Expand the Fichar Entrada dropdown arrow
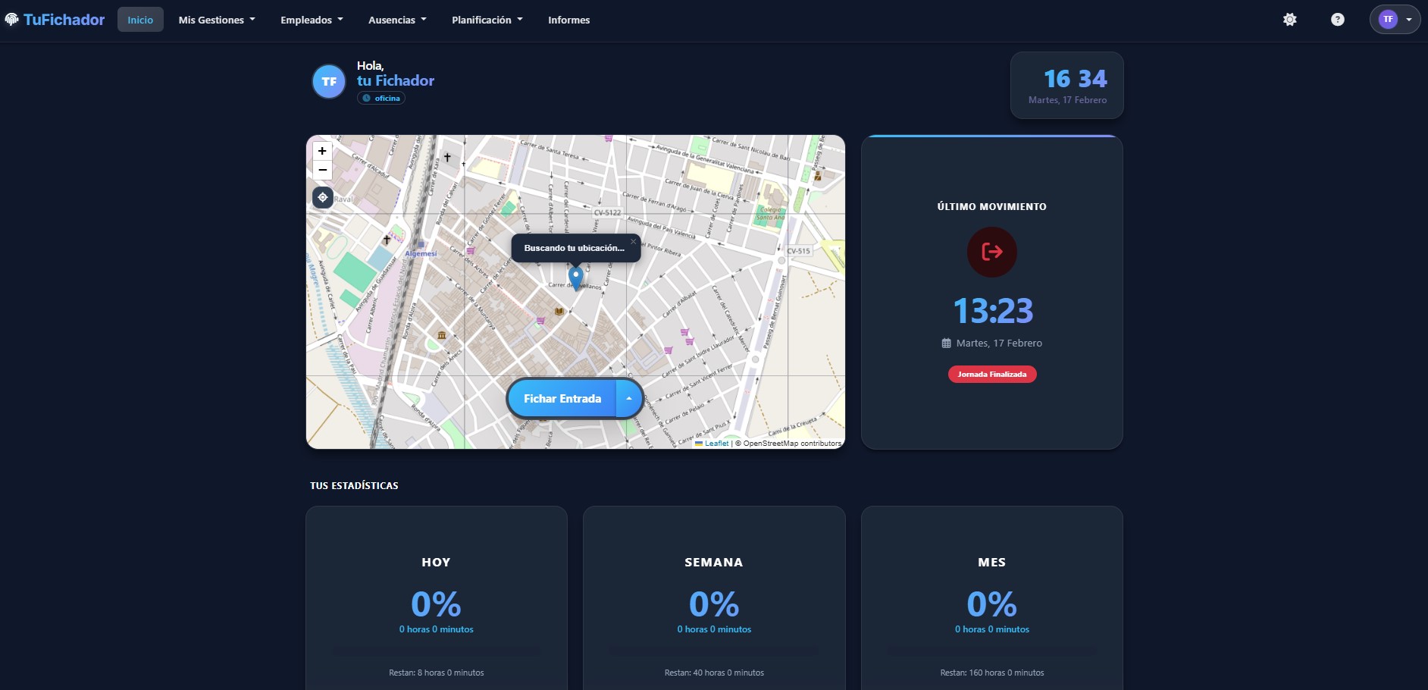The width and height of the screenshot is (1428, 690). (629, 399)
